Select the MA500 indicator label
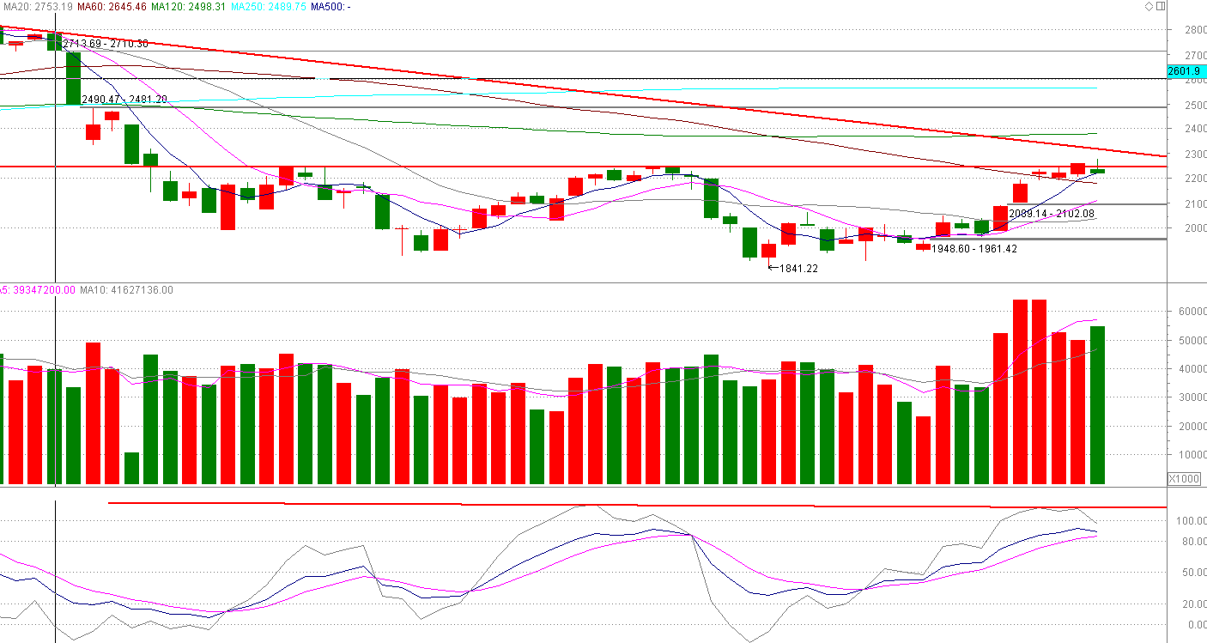The height and width of the screenshot is (643, 1207). pyautogui.click(x=330, y=7)
